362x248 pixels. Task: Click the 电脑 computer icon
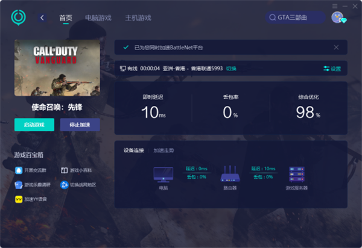click(164, 175)
